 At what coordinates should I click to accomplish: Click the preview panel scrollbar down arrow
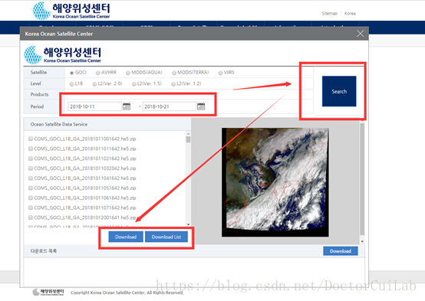click(362, 241)
